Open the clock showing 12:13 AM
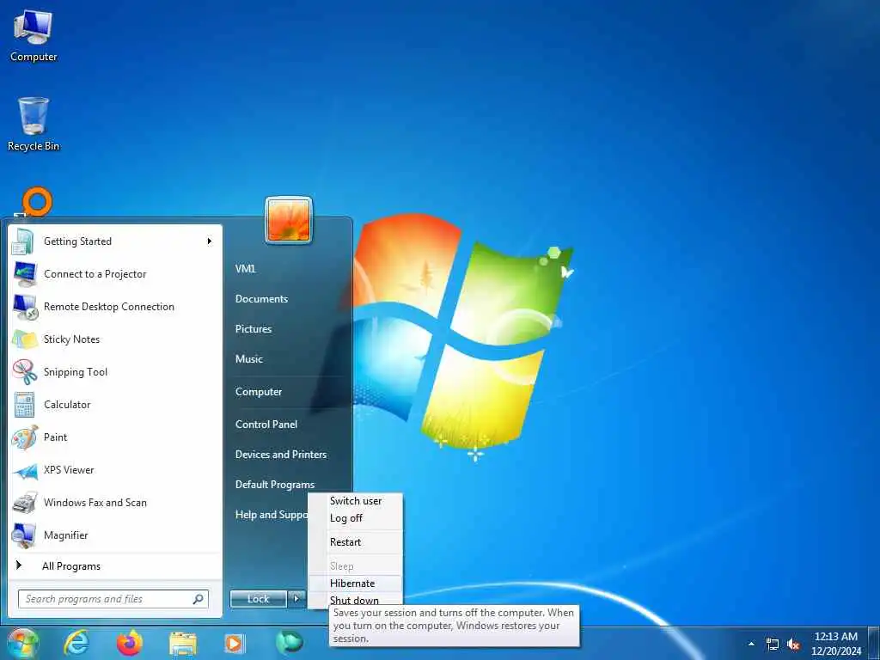 835,643
